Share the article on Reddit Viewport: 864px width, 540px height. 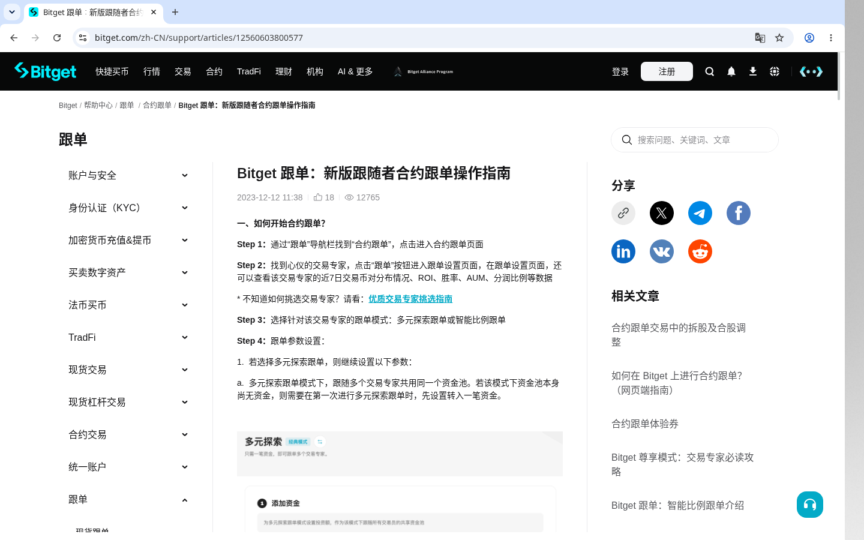pyautogui.click(x=700, y=251)
